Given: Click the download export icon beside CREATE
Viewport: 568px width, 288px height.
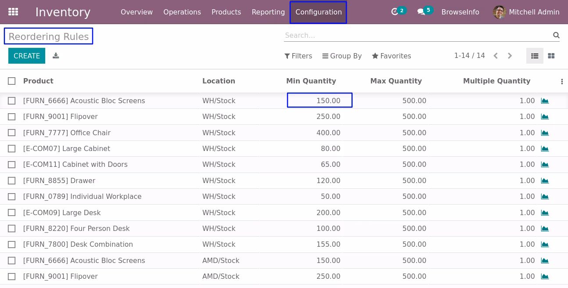Looking at the screenshot, I should coord(56,56).
